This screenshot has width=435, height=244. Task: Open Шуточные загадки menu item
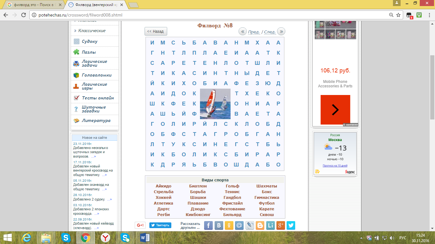pos(94,109)
